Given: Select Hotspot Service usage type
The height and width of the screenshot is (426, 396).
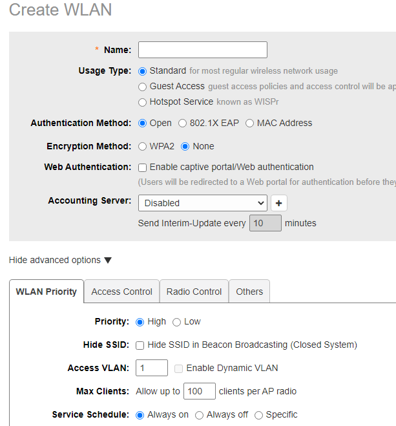Looking at the screenshot, I should pos(143,102).
